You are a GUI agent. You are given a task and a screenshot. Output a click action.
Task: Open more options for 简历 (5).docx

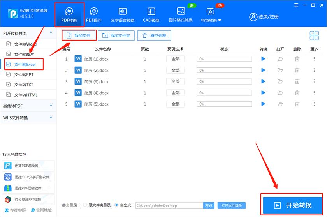pos(314,104)
